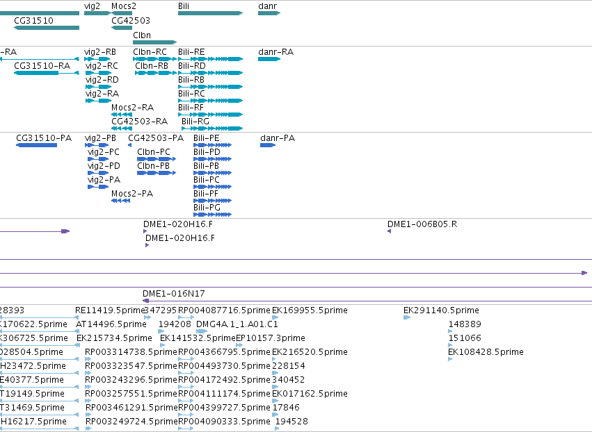Pick the Bili-PE protein
The width and height of the screenshot is (592, 432).
point(213,145)
